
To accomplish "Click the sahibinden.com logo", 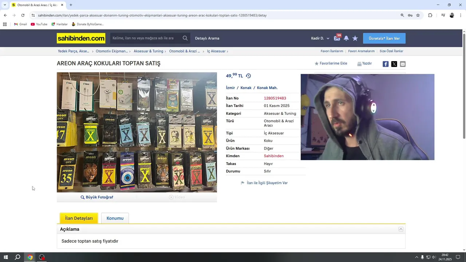I will point(81,38).
